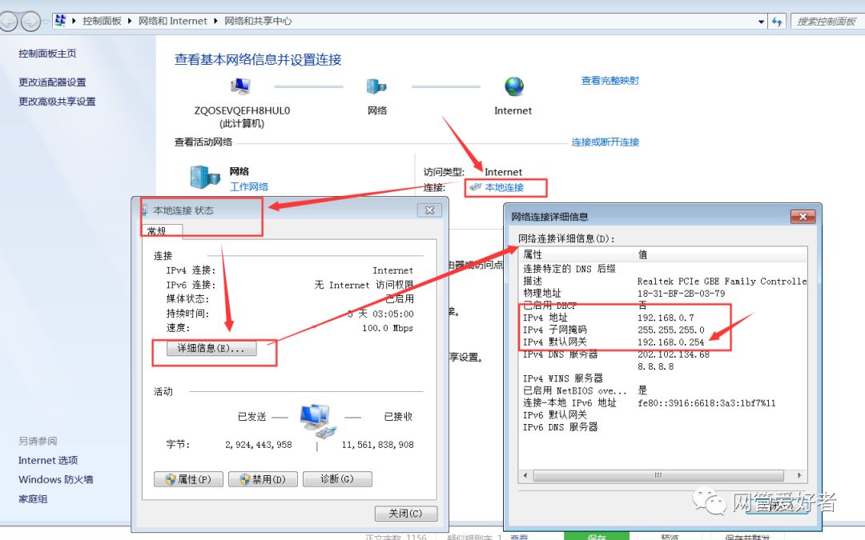Click the back navigation arrow button
This screenshot has height=540, width=865.
tap(9, 22)
